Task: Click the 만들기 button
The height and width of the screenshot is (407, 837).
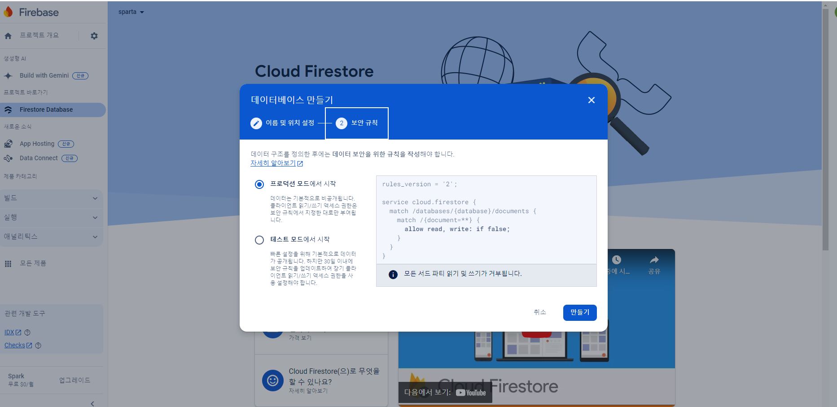Action: tap(580, 313)
